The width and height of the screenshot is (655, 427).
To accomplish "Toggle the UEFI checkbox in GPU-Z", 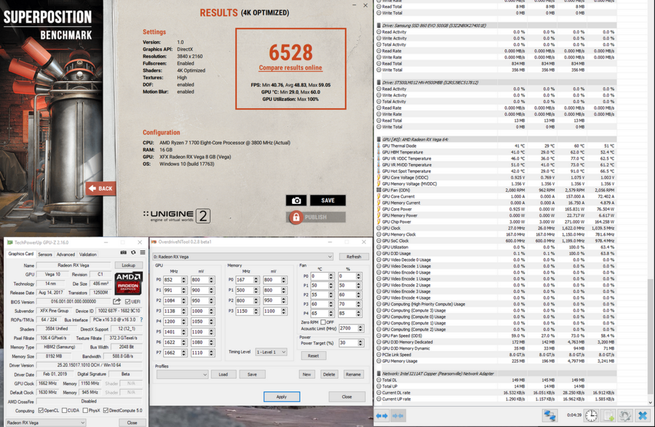I will tap(128, 301).
